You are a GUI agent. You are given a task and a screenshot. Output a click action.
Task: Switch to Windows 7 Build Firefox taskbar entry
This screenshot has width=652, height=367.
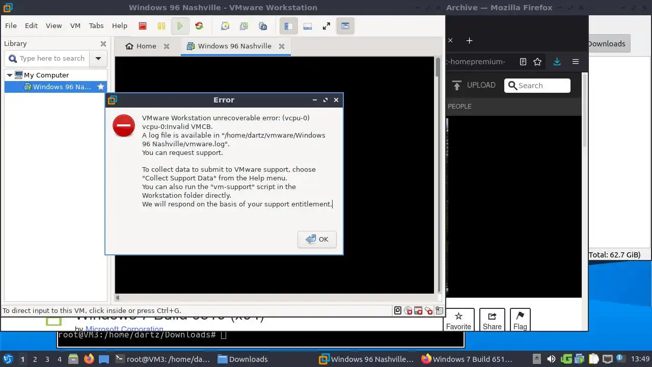coord(467,359)
